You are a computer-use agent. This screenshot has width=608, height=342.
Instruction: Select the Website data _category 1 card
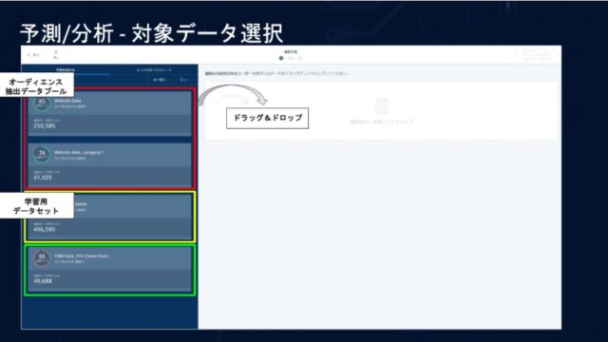click(110, 164)
